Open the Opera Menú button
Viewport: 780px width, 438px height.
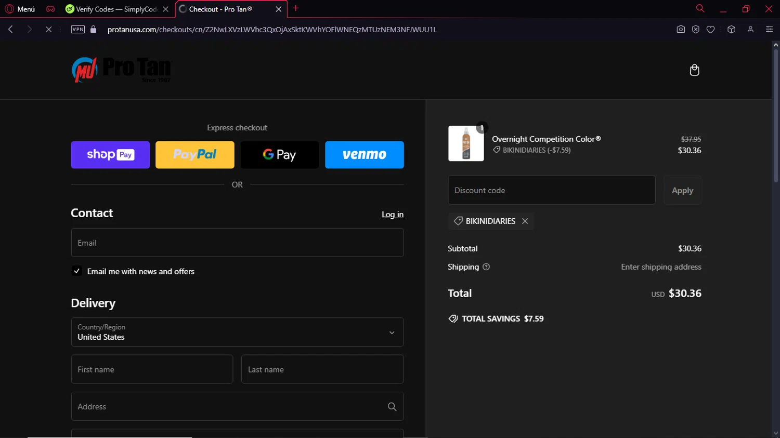click(20, 9)
